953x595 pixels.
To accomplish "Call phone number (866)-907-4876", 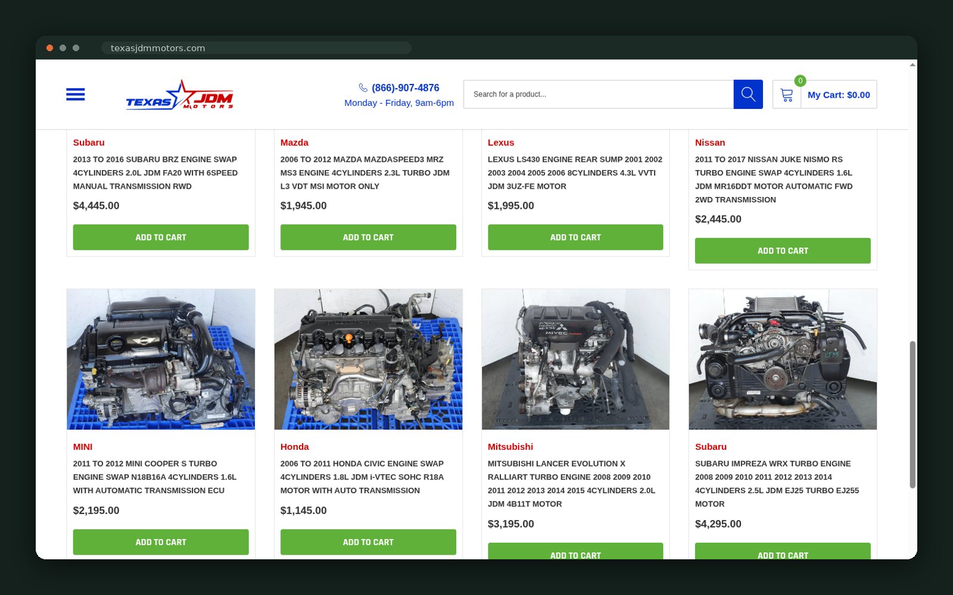I will tap(406, 87).
